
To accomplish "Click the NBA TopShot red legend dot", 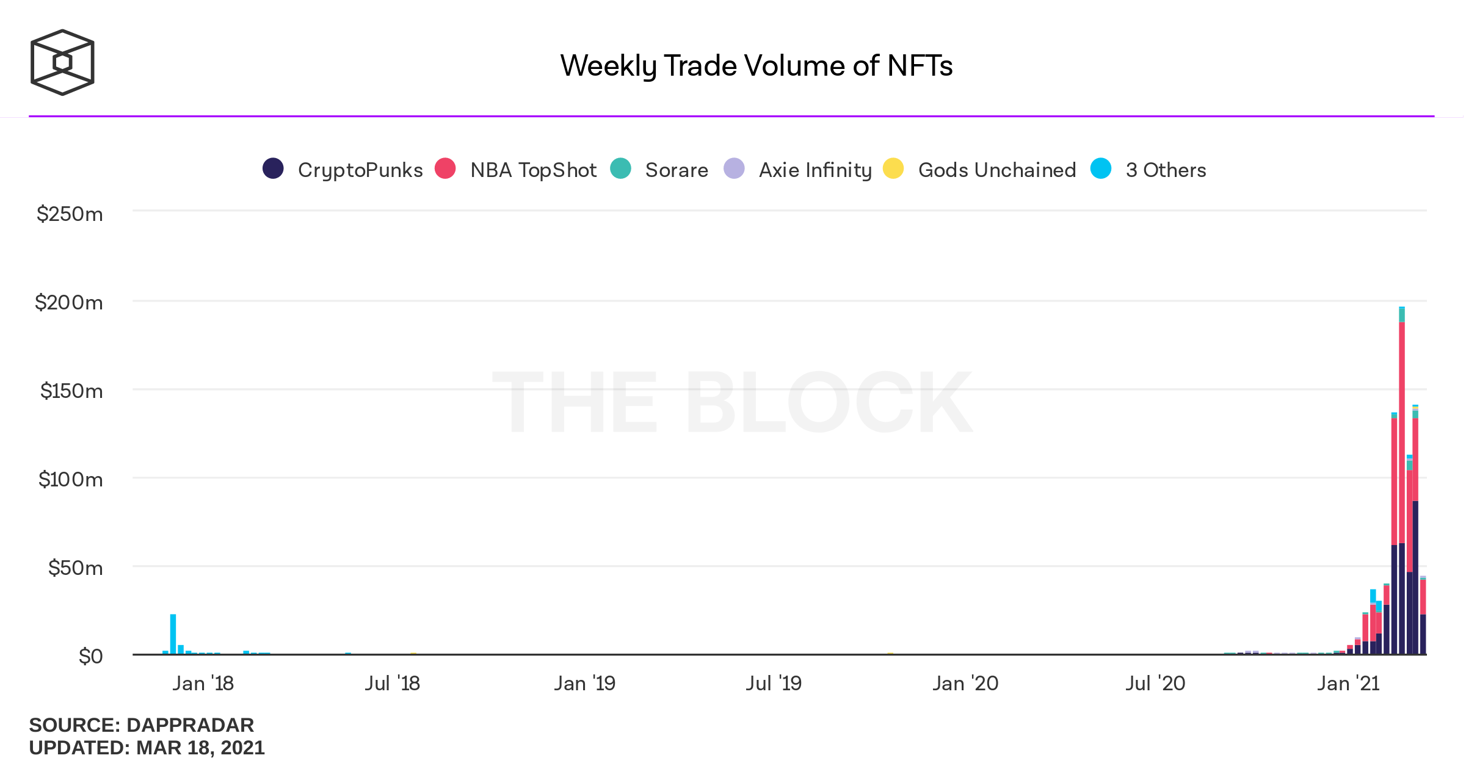I will (445, 168).
